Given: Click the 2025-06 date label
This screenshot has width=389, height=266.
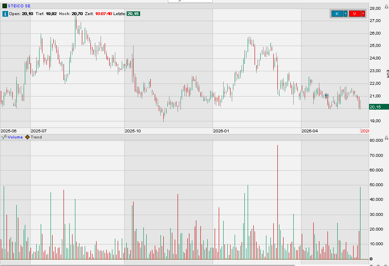Looking at the screenshot, I should pos(9,131).
